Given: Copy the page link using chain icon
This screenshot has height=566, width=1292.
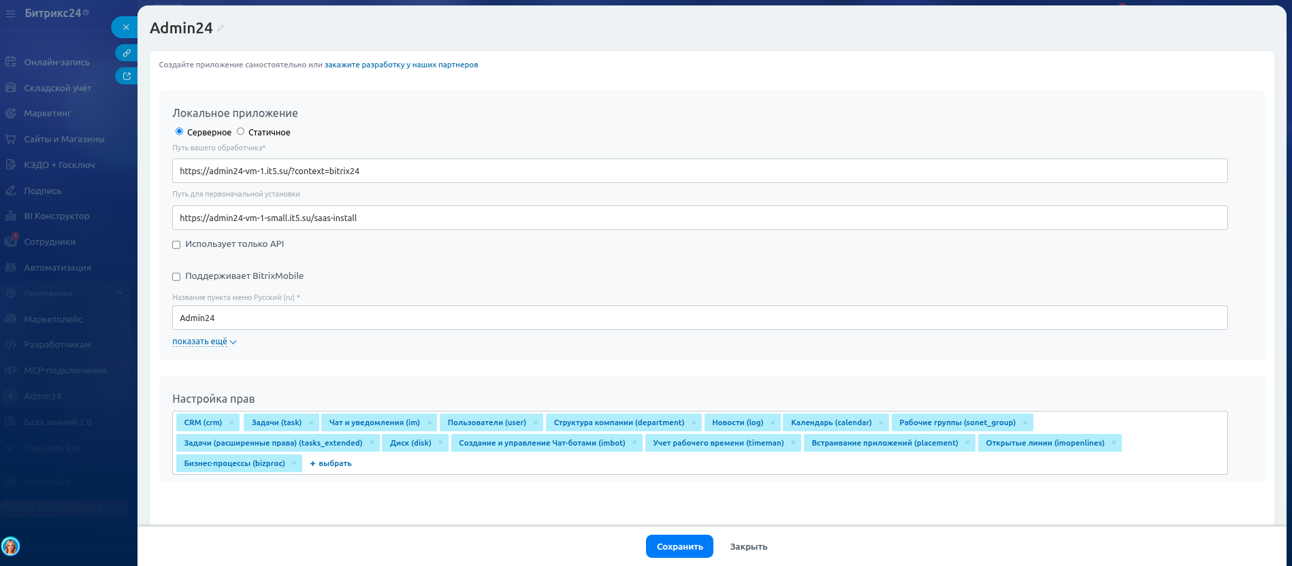Looking at the screenshot, I should coord(127,53).
